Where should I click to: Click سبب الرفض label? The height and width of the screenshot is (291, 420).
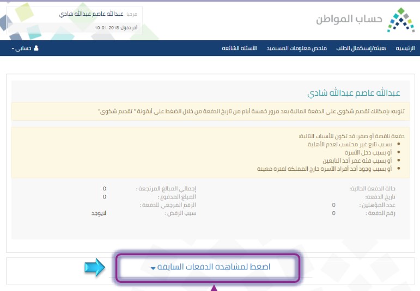pos(180,213)
